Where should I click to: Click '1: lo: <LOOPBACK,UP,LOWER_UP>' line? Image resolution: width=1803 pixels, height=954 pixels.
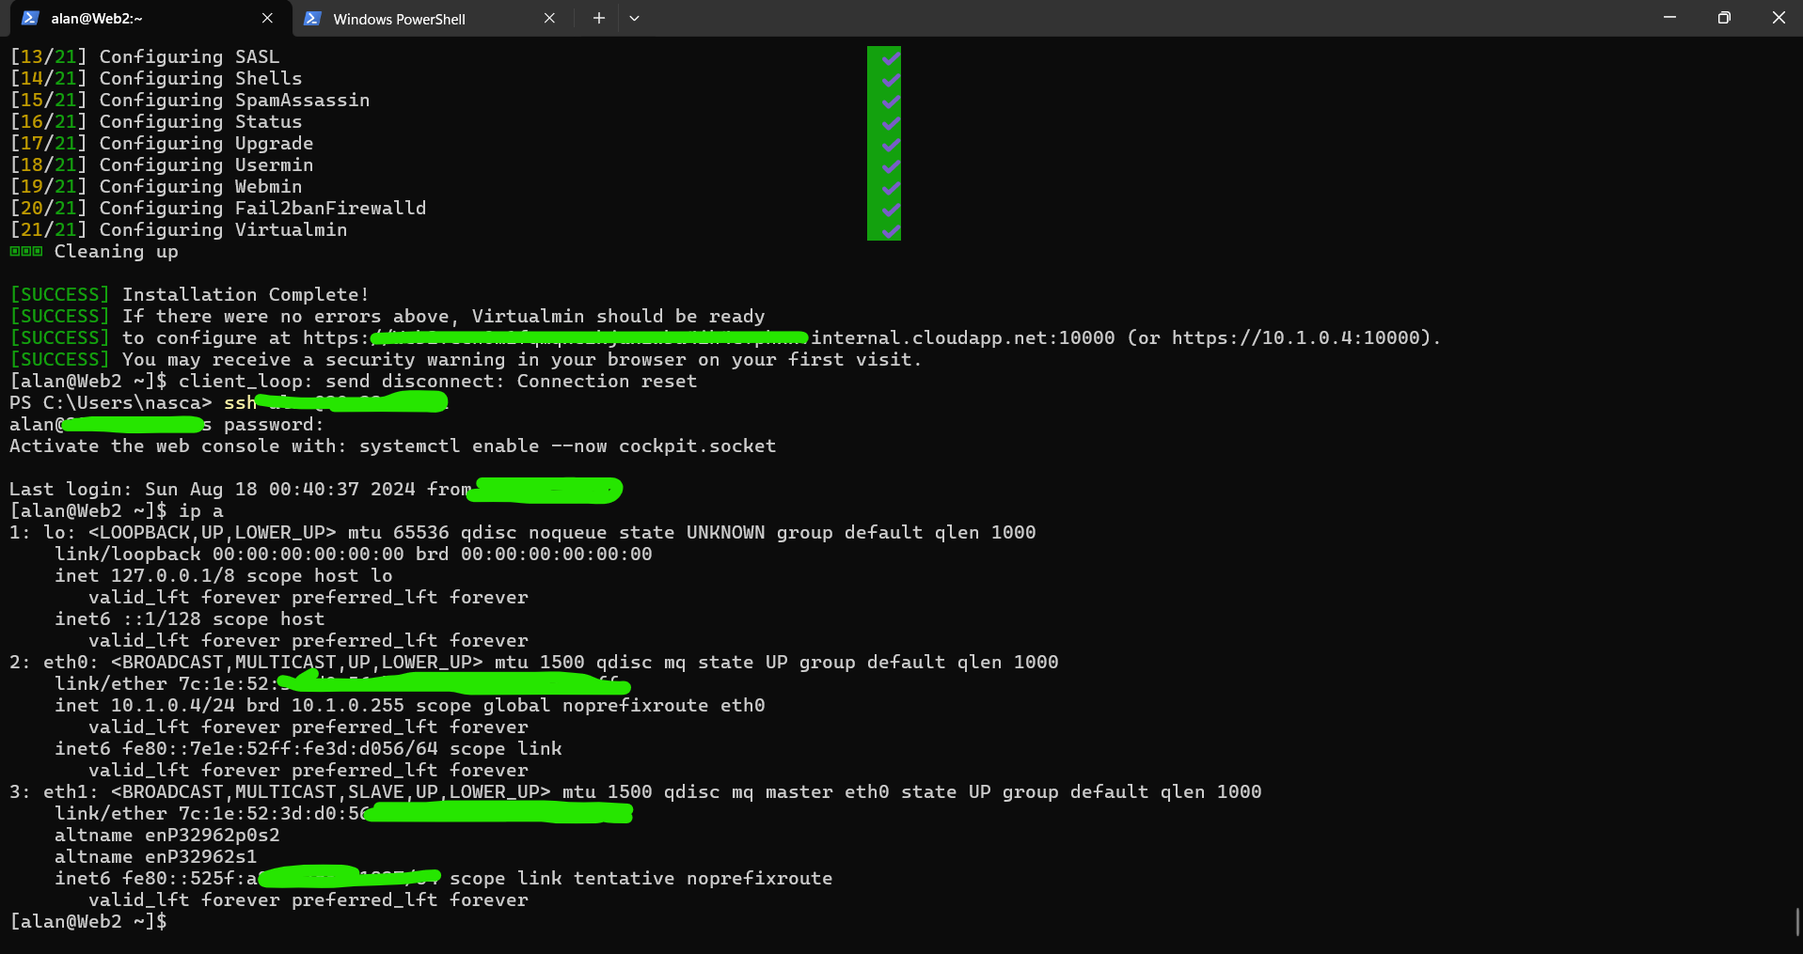coord(523,533)
